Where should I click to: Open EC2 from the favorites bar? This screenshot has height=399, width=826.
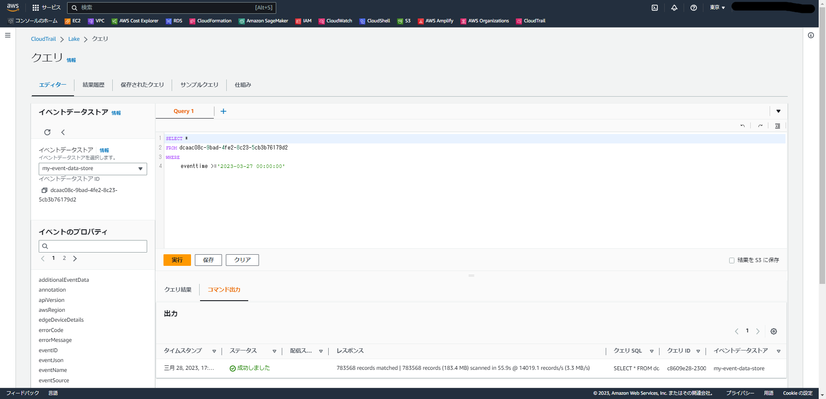point(73,21)
